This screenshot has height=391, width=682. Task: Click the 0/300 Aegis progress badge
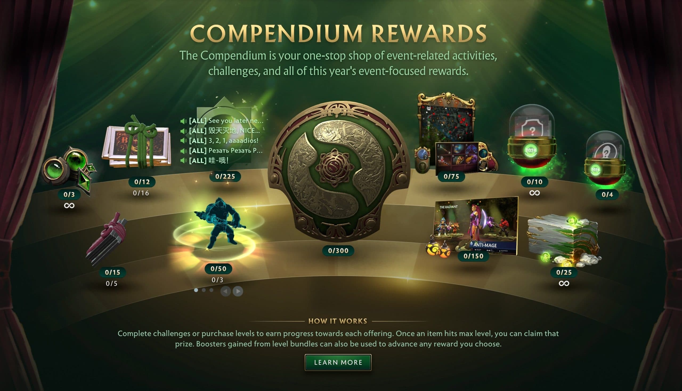(338, 251)
